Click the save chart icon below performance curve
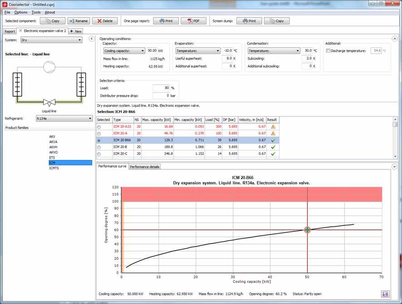402x304 pixels. coord(385,294)
